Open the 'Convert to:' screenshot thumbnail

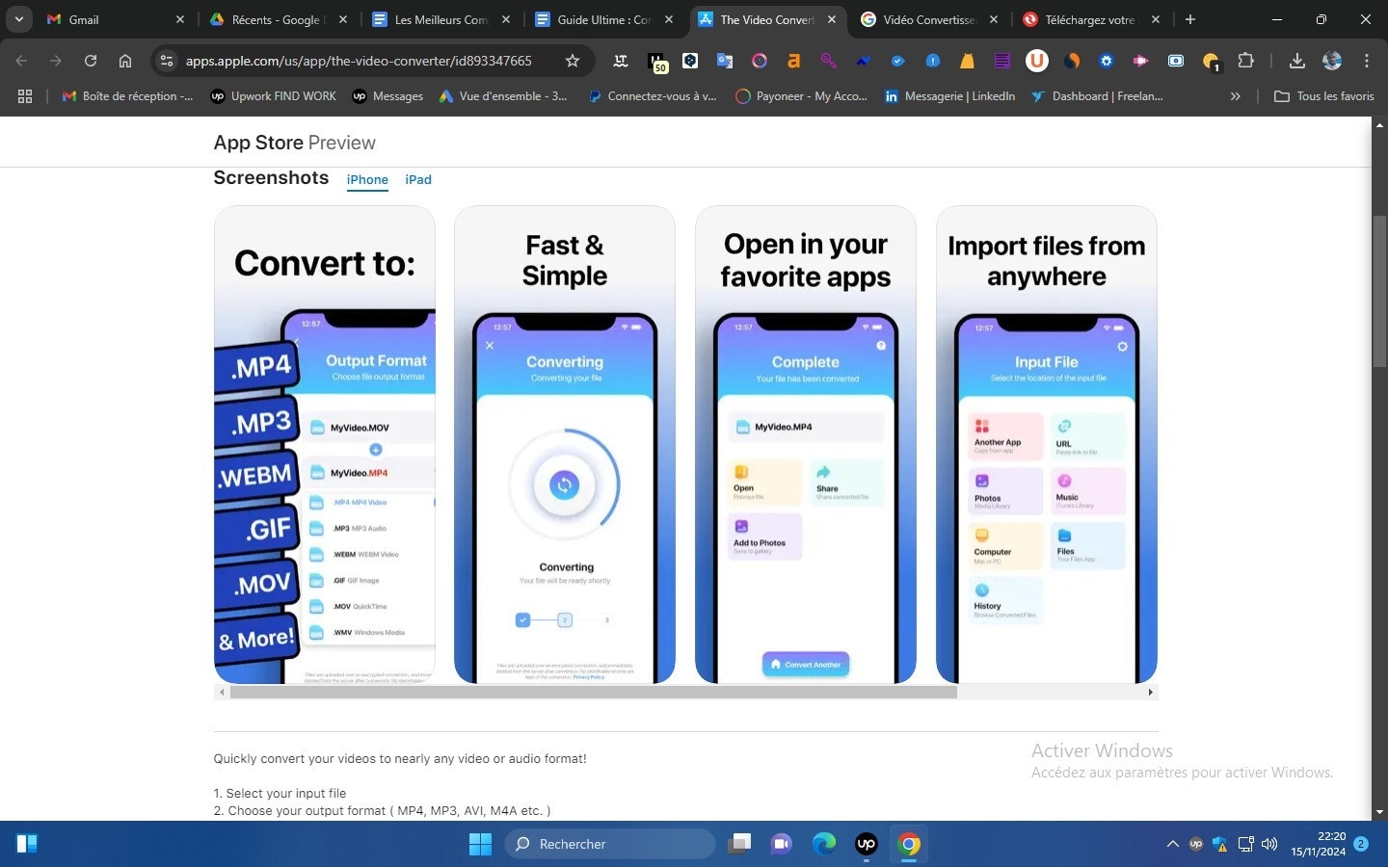(325, 444)
